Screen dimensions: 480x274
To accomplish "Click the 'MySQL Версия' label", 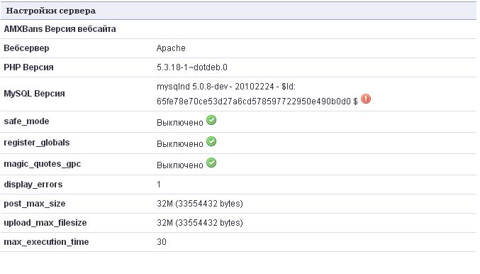I will coord(34,94).
